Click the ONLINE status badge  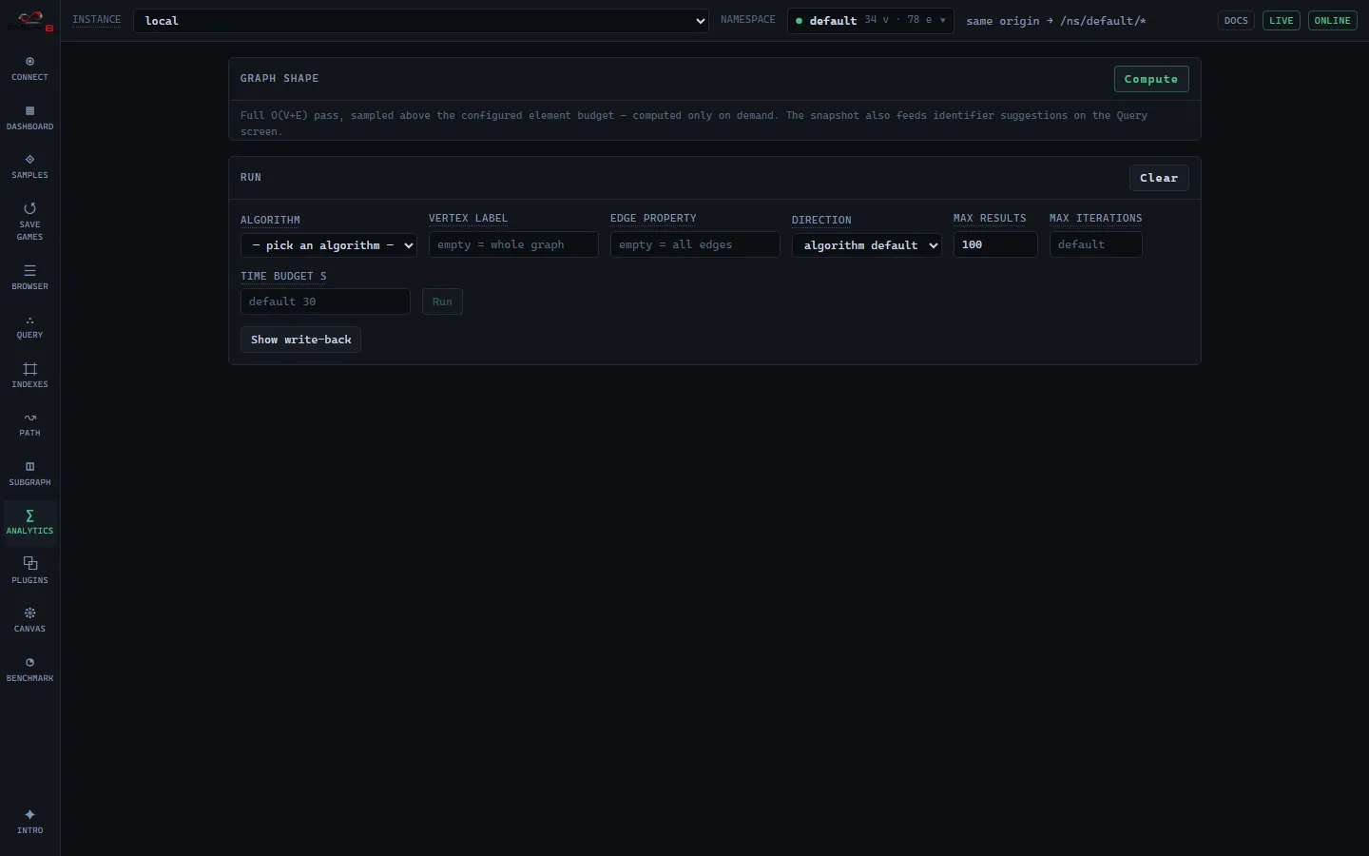pyautogui.click(x=1333, y=21)
